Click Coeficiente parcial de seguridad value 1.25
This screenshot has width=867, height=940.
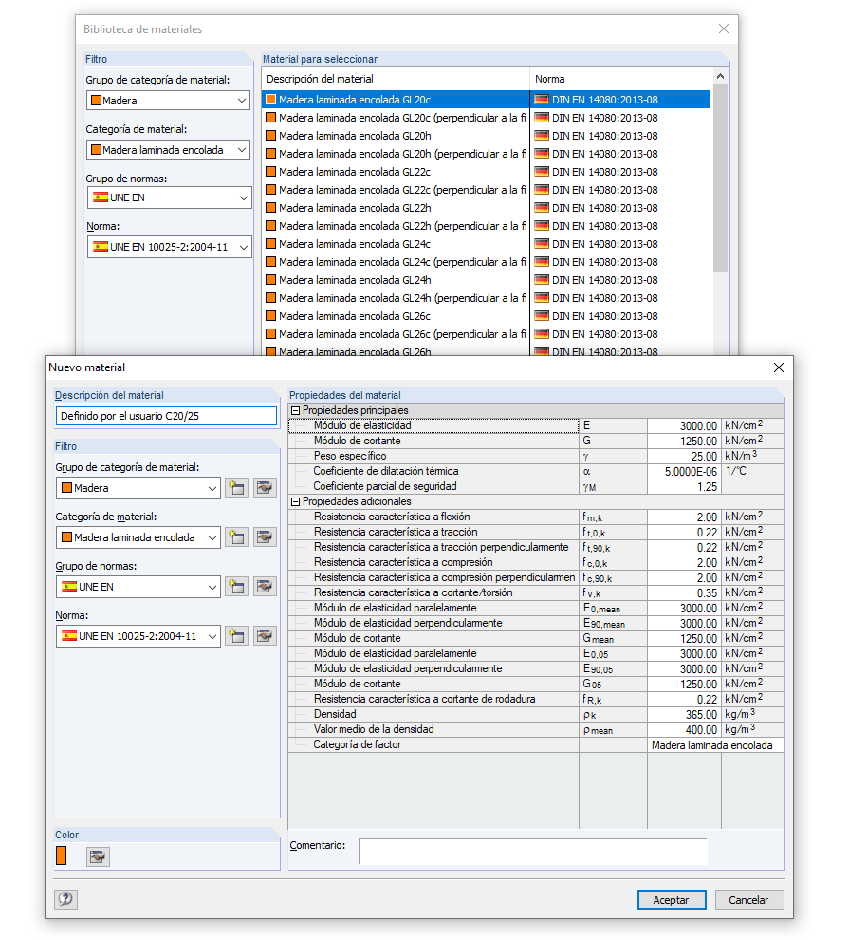pos(684,487)
